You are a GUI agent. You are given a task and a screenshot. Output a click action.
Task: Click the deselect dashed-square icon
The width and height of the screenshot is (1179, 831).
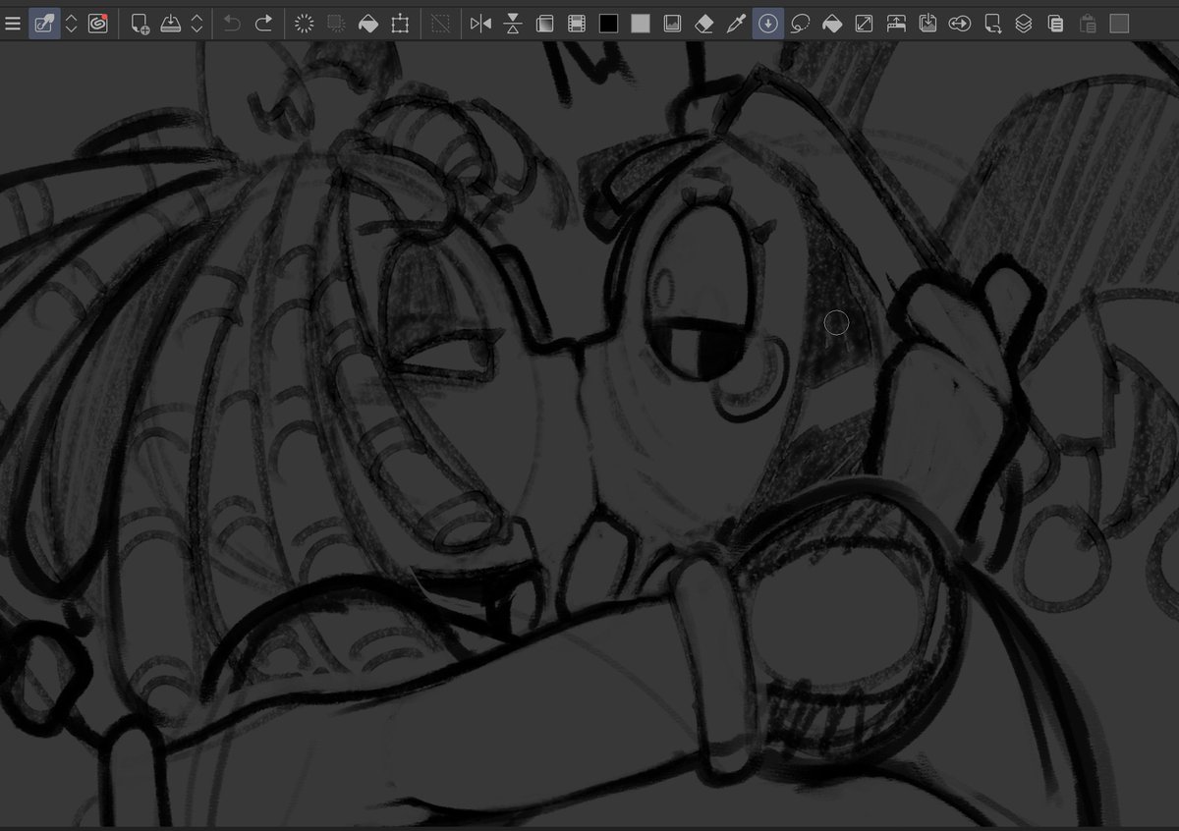441,23
